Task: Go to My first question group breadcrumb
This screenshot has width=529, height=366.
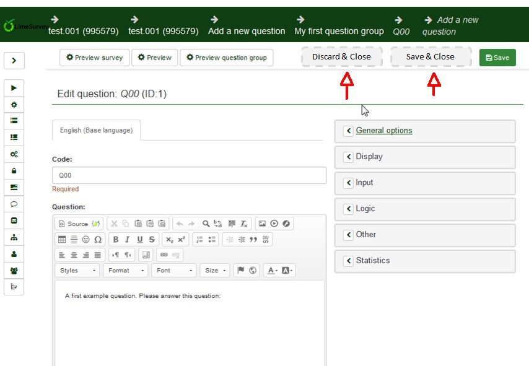Action: [339, 31]
